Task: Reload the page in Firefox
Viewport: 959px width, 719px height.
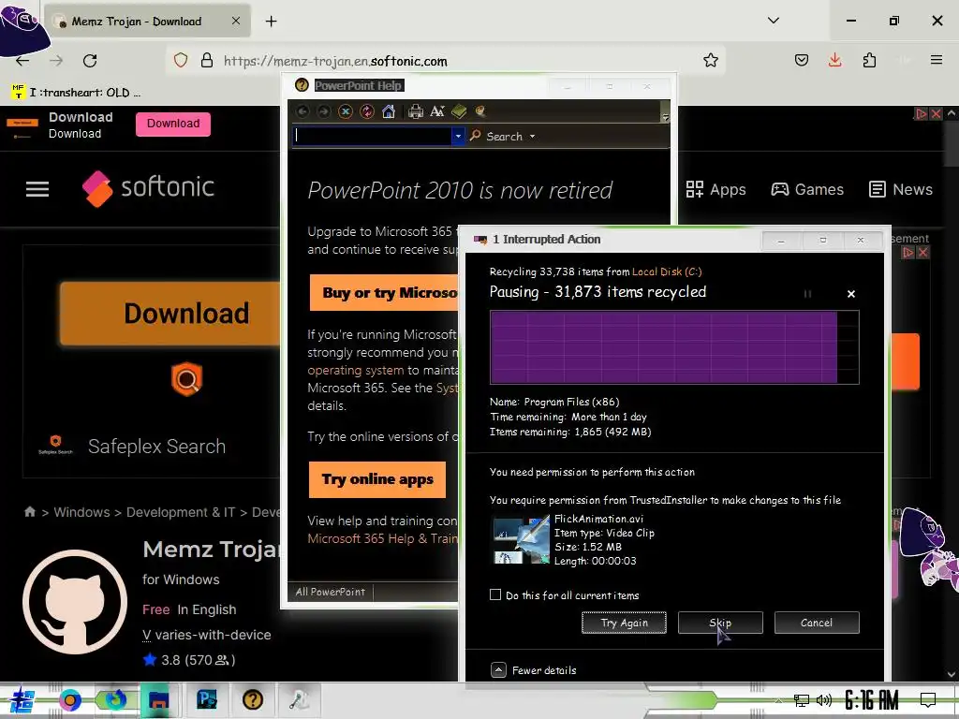Action: pos(90,61)
